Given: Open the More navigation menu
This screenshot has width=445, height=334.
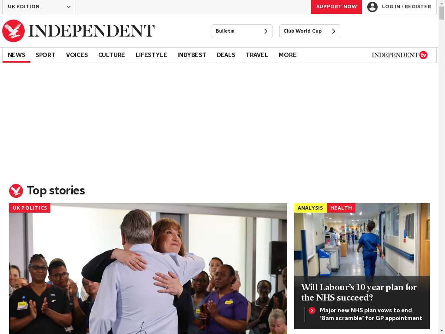Looking at the screenshot, I should pos(287,55).
